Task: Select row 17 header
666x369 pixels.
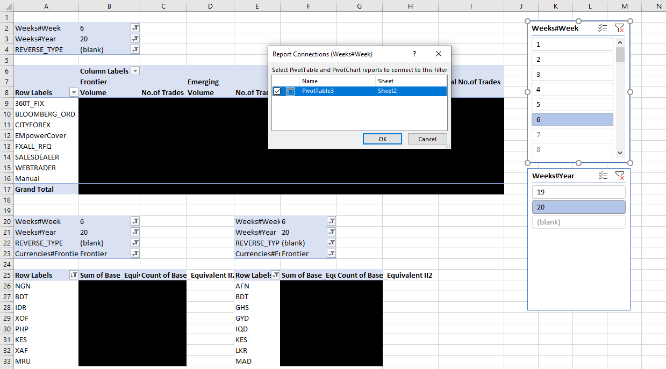Action: 6,189
